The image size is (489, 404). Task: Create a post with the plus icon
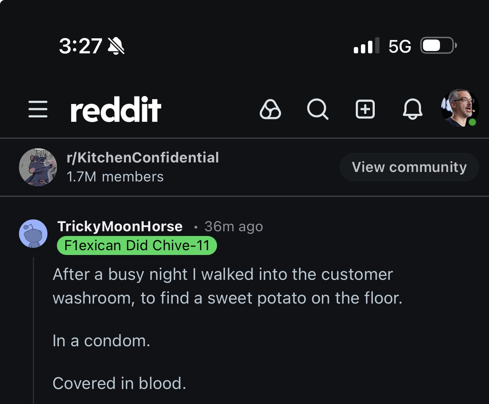pyautogui.click(x=365, y=109)
